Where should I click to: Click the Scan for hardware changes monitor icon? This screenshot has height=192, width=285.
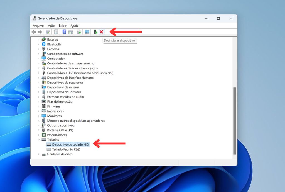click(x=87, y=32)
